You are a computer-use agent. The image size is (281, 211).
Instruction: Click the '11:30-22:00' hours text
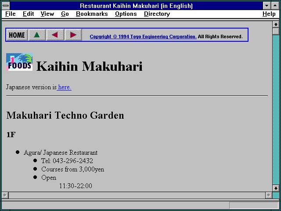tap(76, 186)
